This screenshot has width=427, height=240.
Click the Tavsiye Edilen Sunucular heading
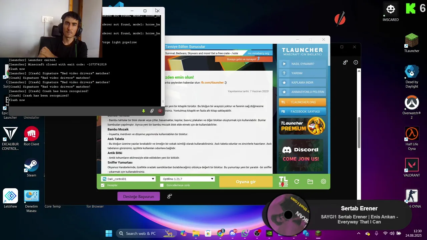point(185,47)
